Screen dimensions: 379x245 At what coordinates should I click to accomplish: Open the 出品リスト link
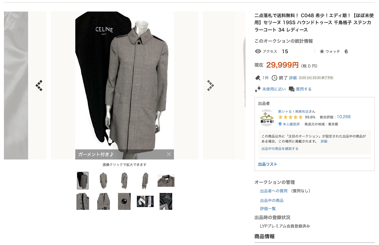268,164
